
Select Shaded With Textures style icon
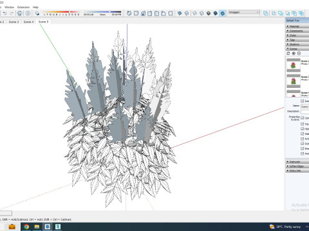click(x=216, y=13)
